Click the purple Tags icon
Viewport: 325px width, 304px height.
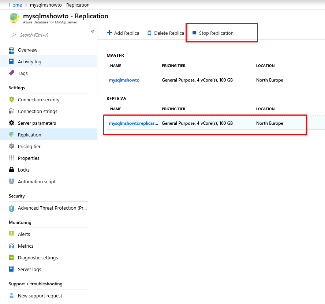(x=12, y=73)
